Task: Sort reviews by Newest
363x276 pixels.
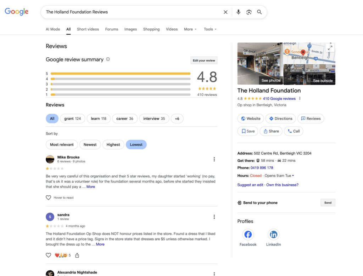Action: point(90,144)
